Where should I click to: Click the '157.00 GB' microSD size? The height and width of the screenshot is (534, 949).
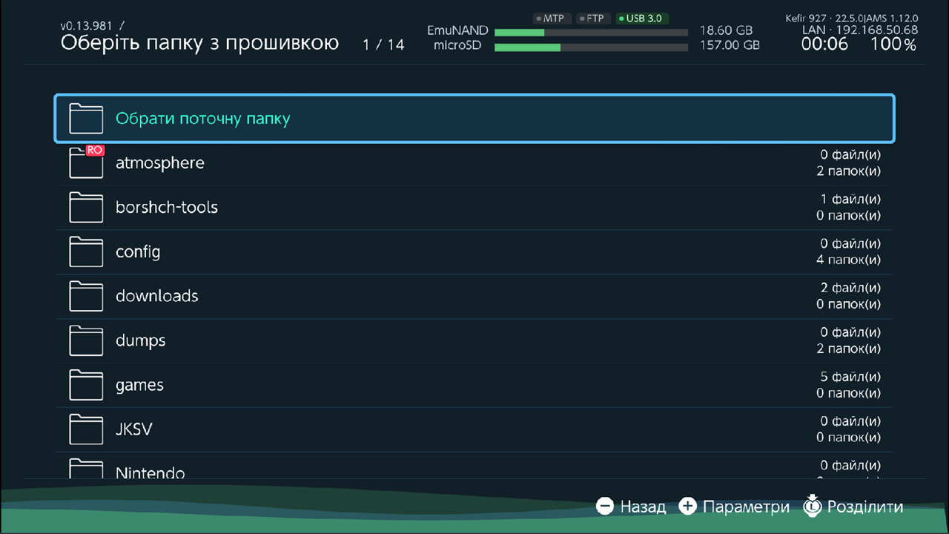(x=730, y=45)
